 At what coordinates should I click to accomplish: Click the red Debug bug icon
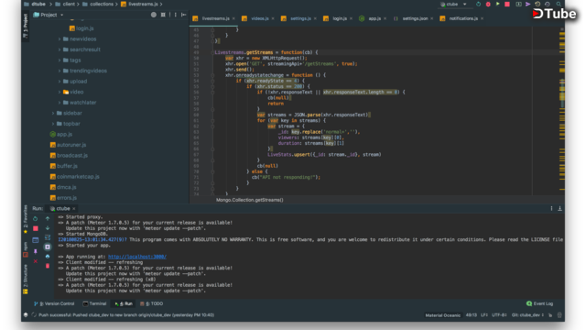488,4
